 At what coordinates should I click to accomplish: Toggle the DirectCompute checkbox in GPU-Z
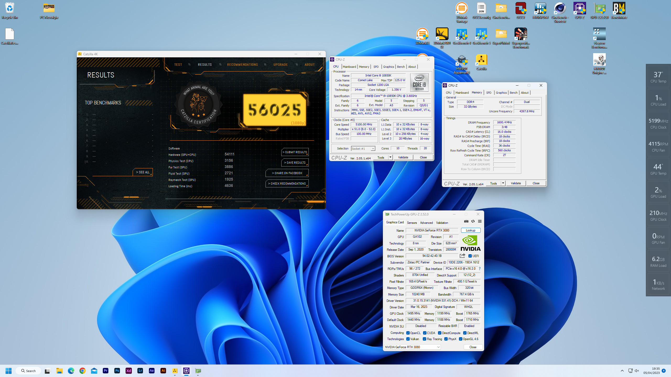pyautogui.click(x=440, y=333)
